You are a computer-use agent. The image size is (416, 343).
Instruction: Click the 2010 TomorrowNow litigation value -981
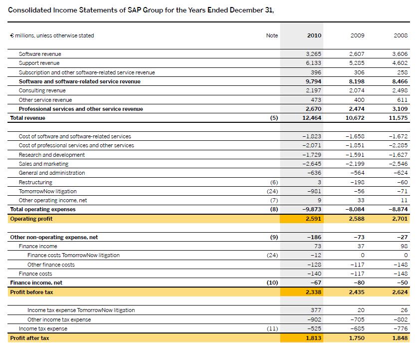click(314, 191)
